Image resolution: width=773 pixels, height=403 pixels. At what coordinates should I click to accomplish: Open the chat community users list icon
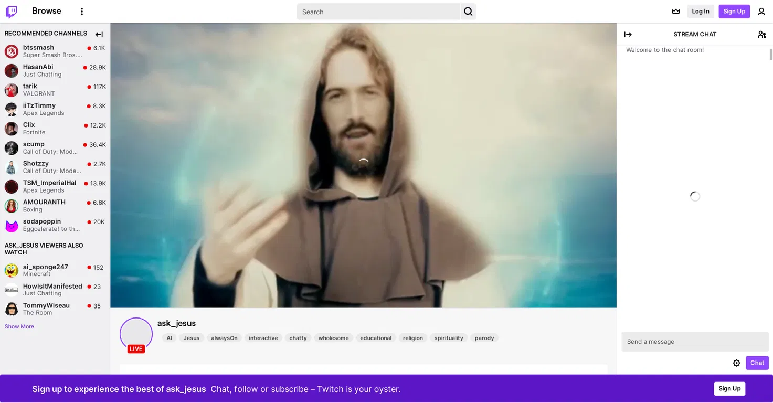pos(762,35)
